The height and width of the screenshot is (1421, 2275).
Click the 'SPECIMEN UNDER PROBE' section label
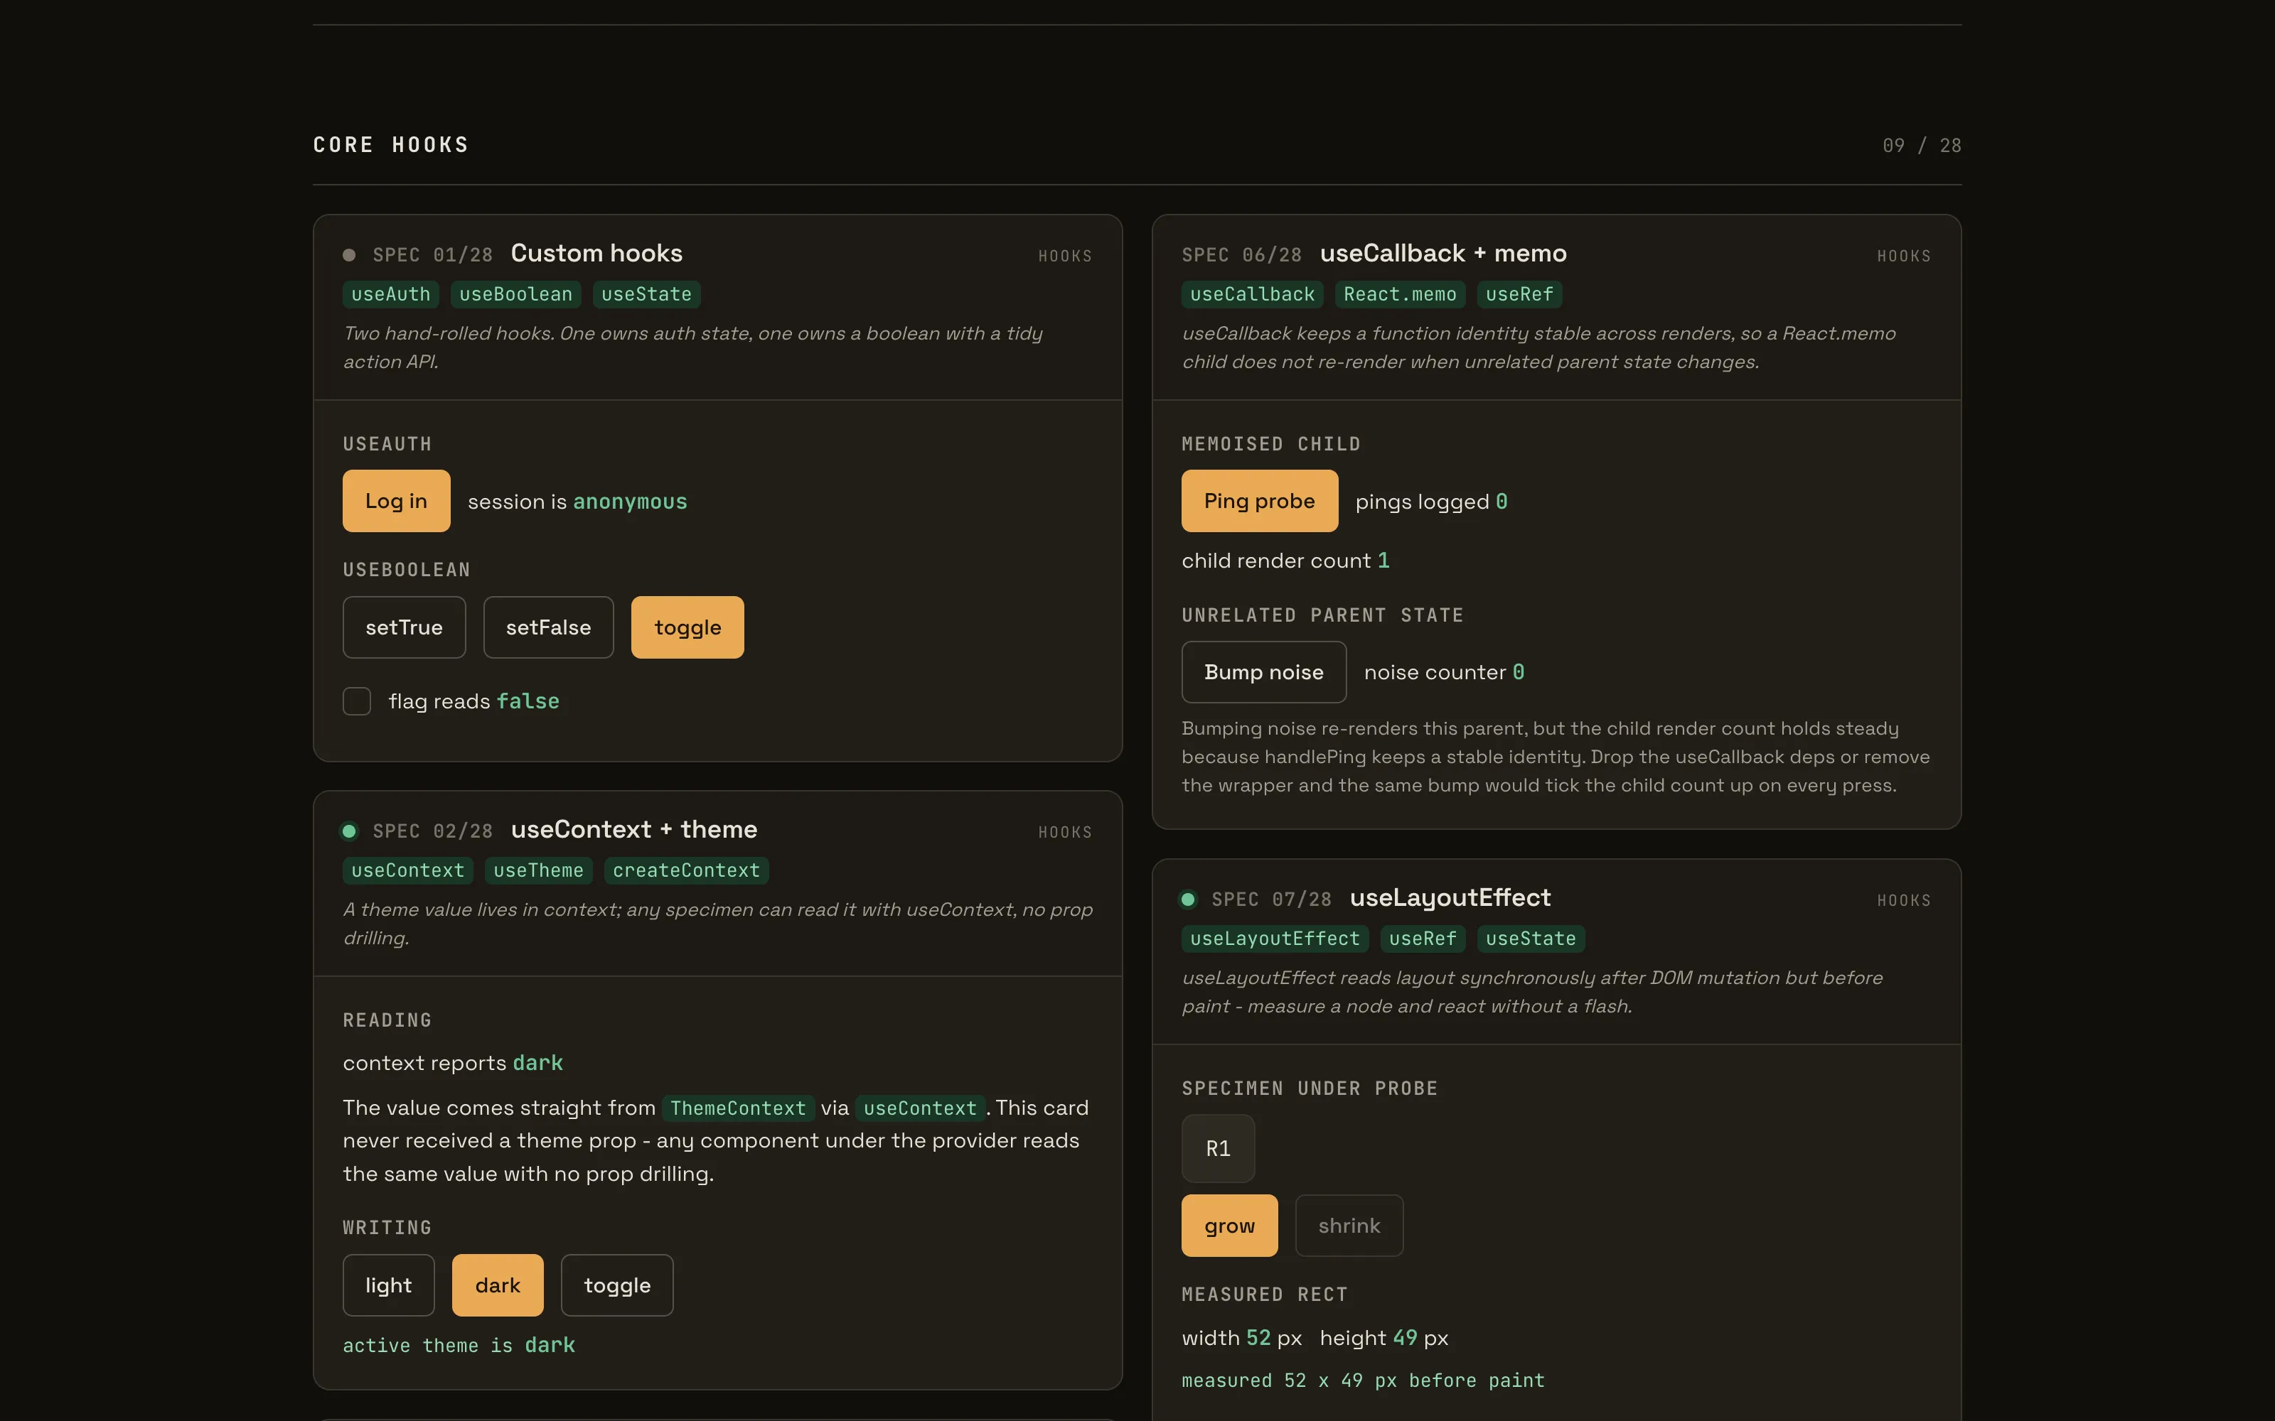click(1310, 1088)
